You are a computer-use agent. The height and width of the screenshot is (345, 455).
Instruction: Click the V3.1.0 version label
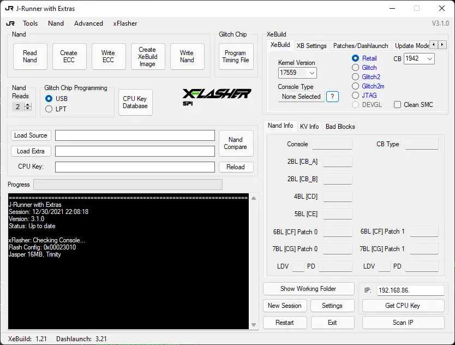click(440, 23)
